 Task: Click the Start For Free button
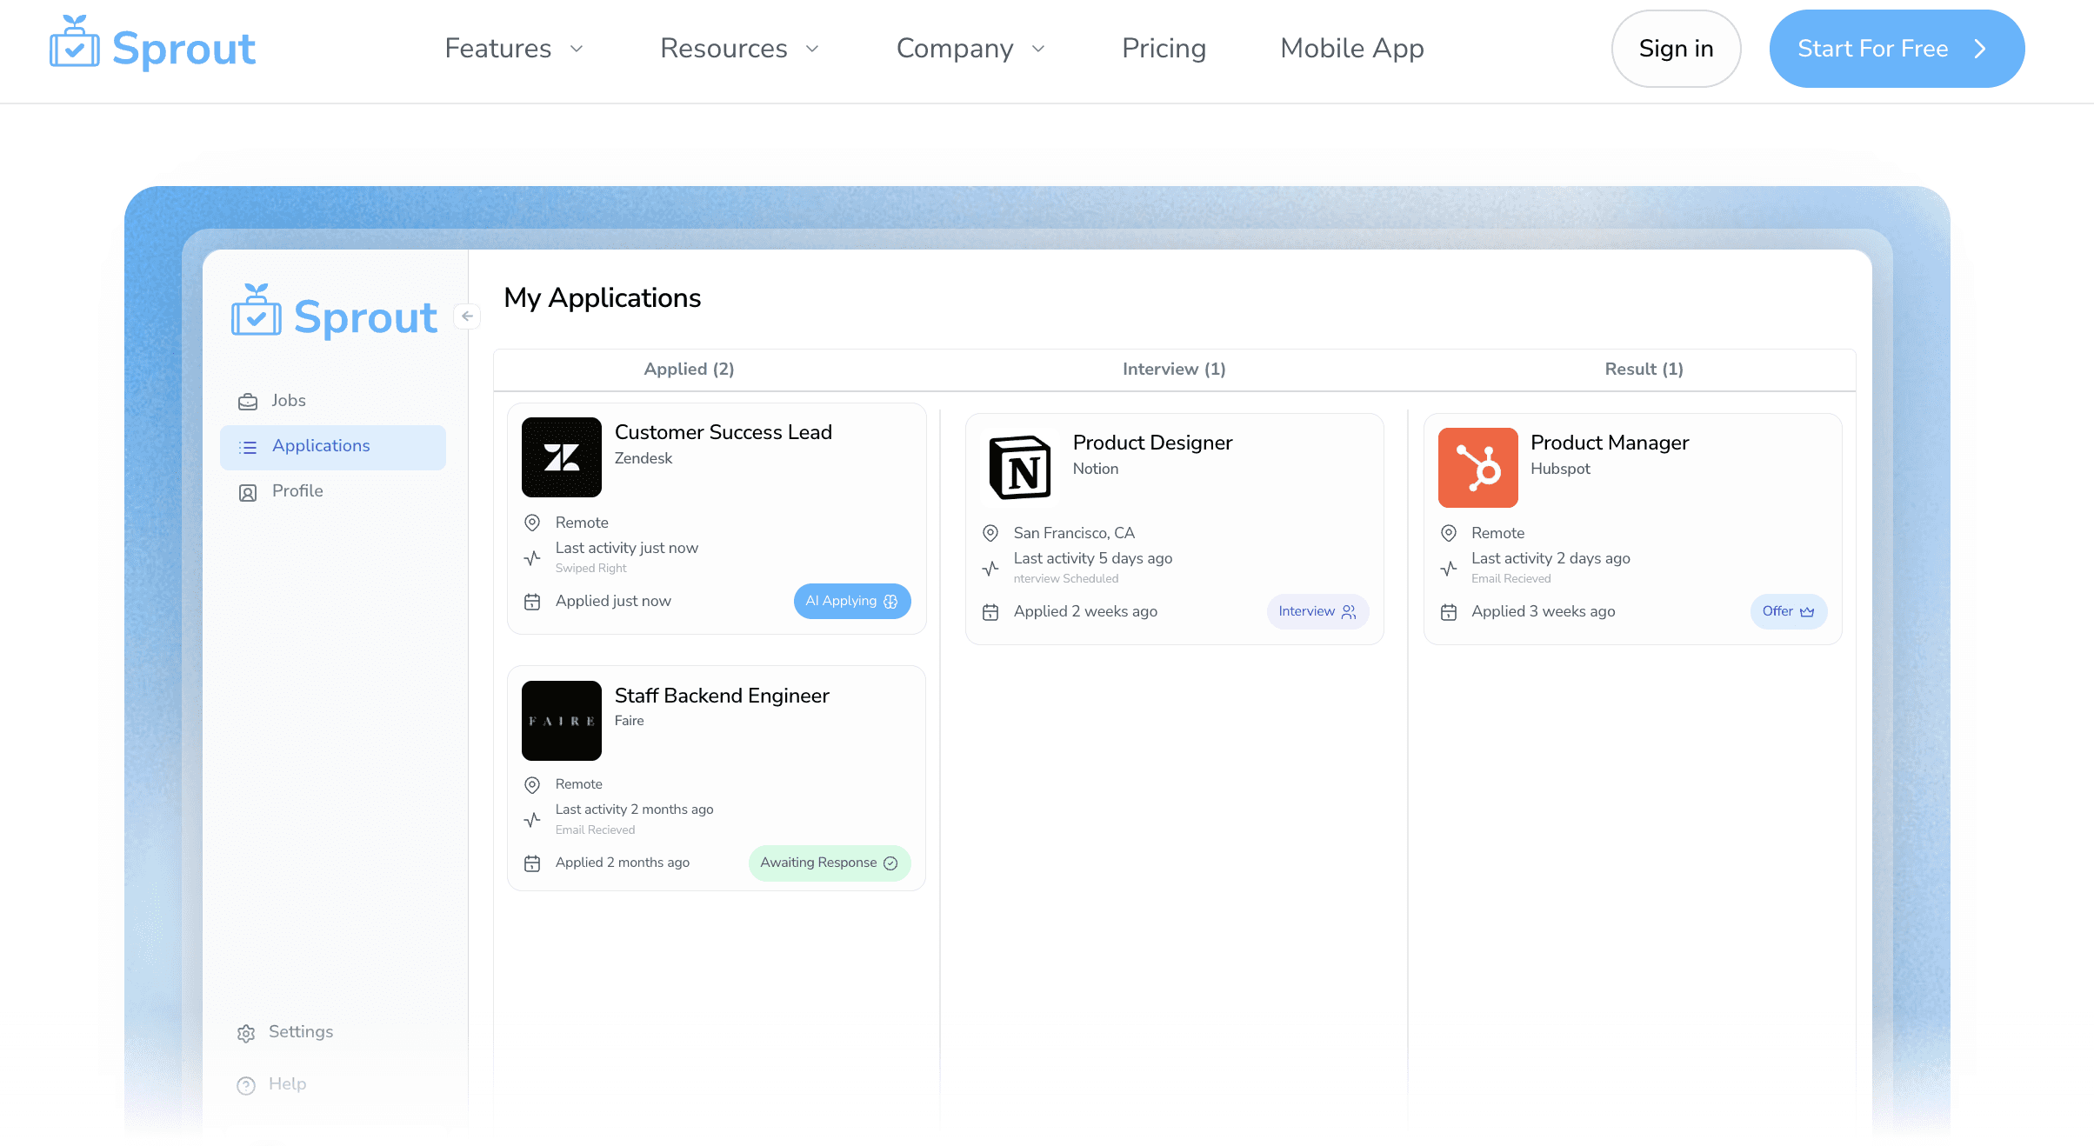pos(1897,49)
